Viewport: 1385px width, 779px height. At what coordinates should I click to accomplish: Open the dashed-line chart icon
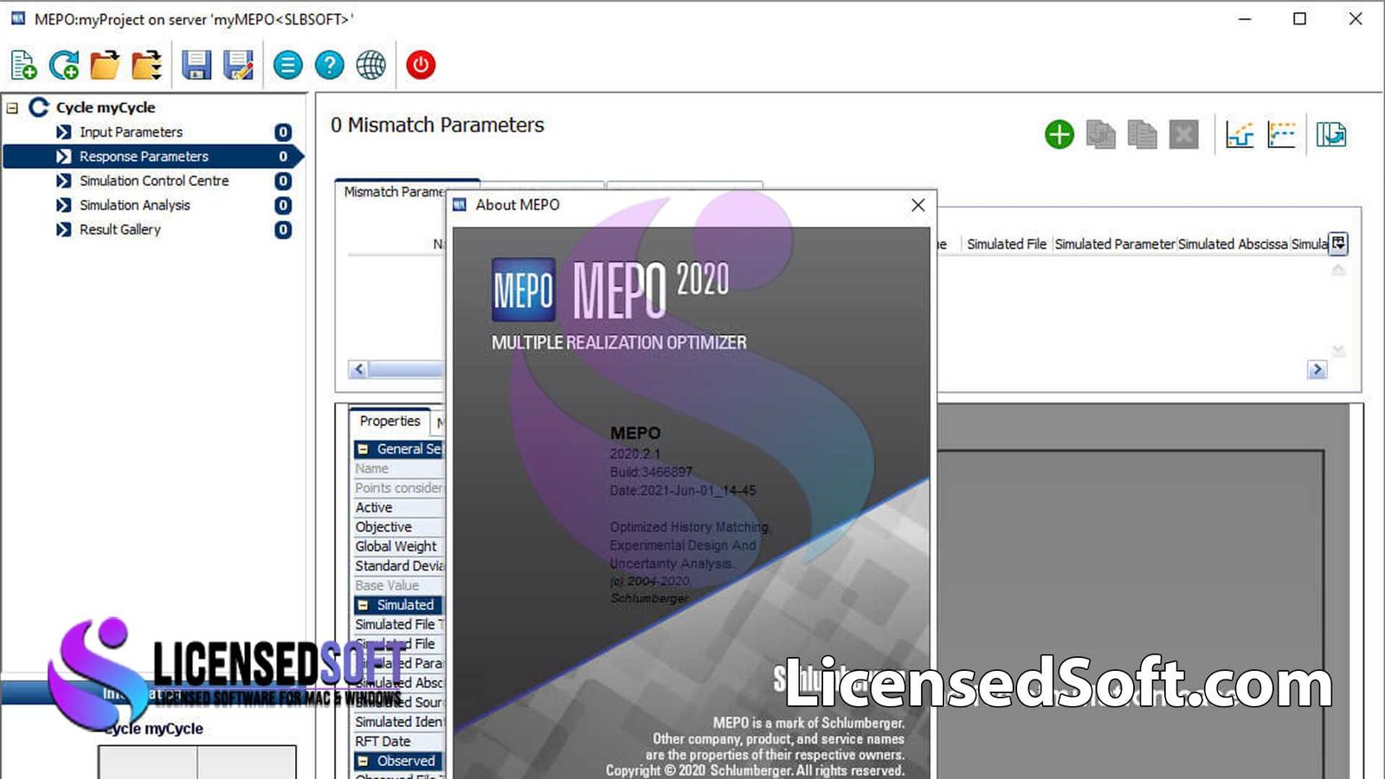point(1281,134)
